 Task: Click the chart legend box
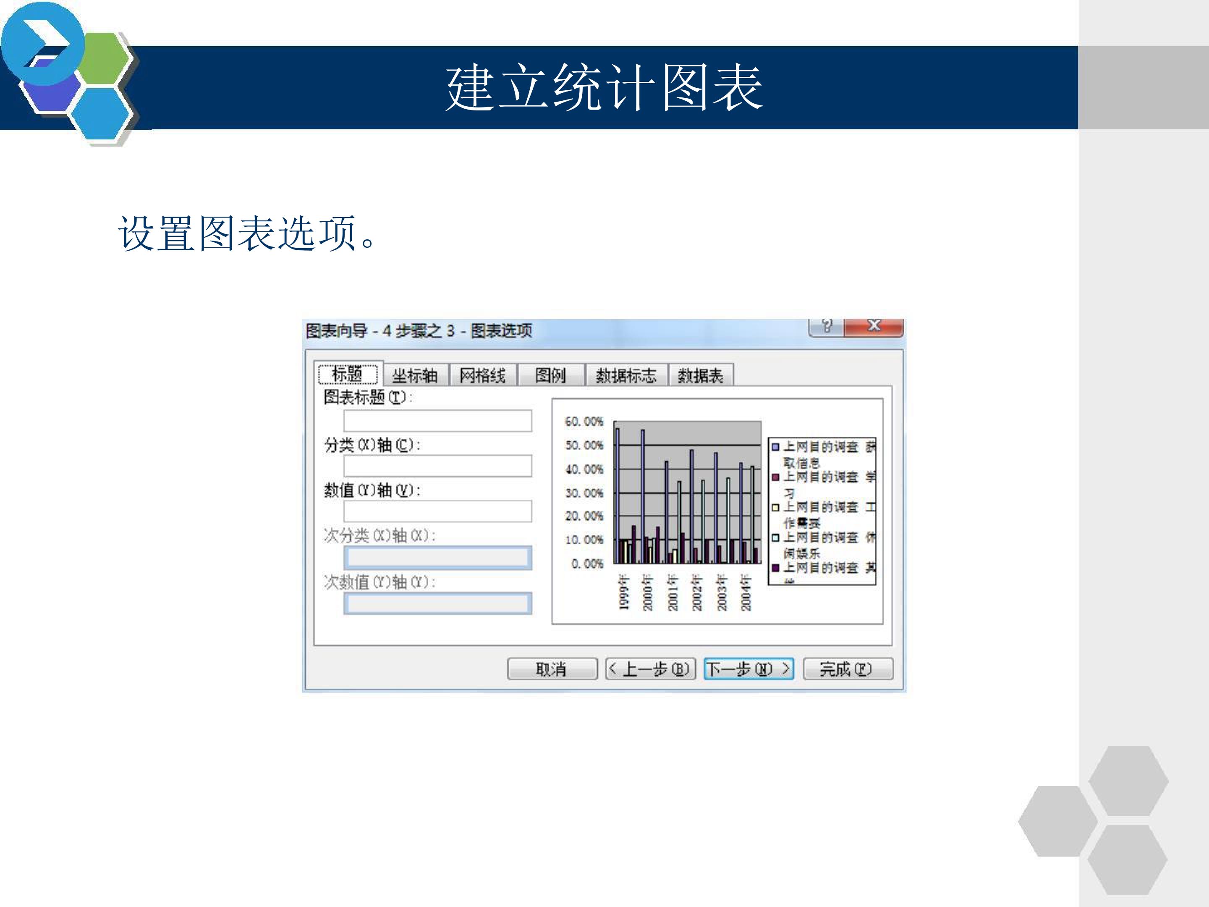click(822, 511)
